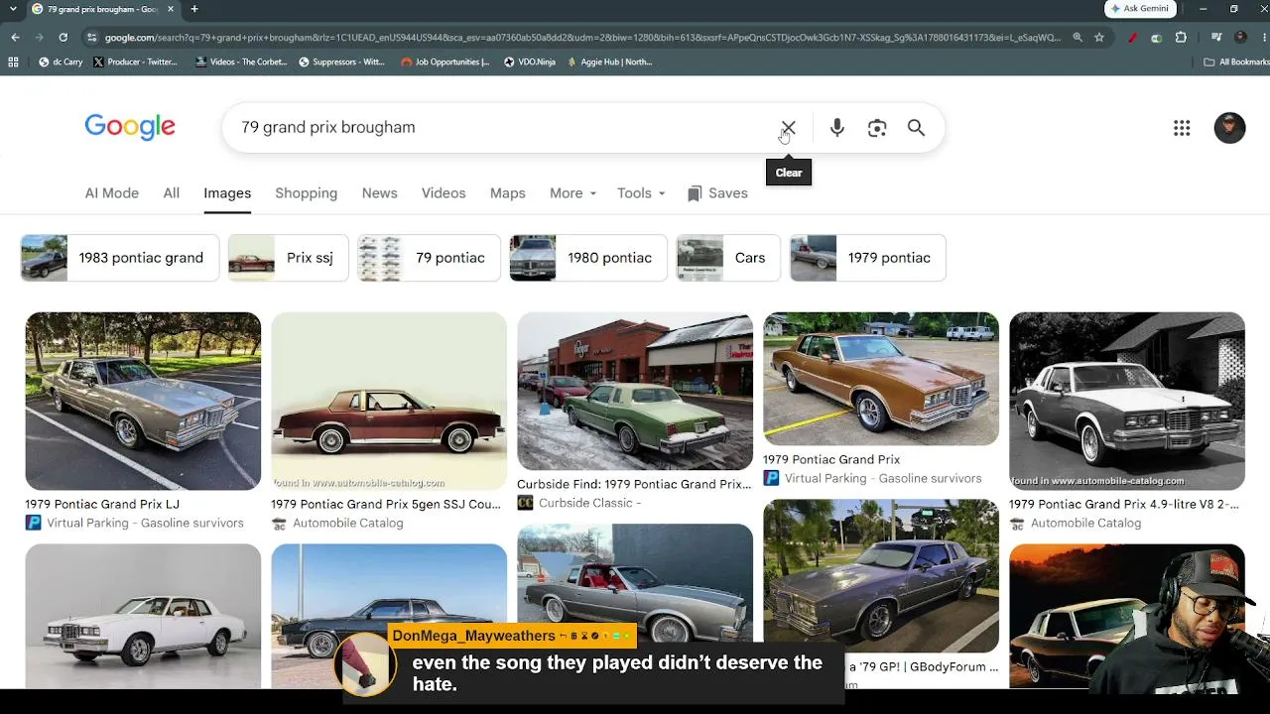Open the zoom magnifier in the address bar
The image size is (1270, 714).
[1078, 38]
